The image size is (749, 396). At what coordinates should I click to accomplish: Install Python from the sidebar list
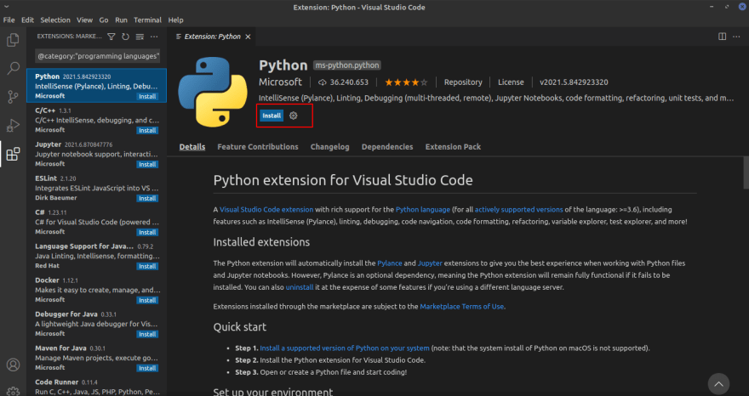click(147, 96)
